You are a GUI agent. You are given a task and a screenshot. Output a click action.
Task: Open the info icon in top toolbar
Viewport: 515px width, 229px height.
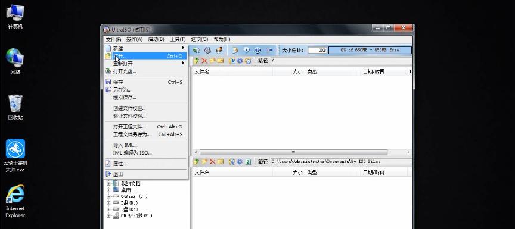[246, 50]
